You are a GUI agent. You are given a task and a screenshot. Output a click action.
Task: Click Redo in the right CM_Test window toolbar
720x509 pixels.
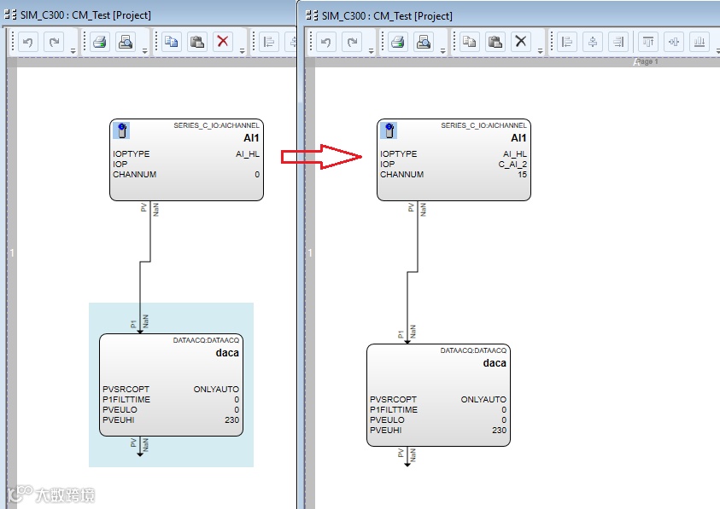tap(352, 42)
